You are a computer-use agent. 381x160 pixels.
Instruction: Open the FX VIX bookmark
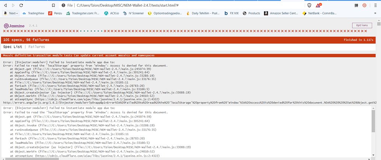(x=232, y=13)
